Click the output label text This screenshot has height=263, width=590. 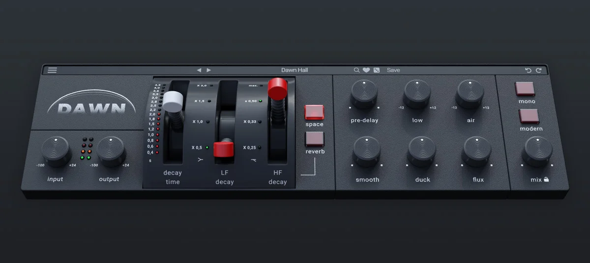(x=109, y=179)
